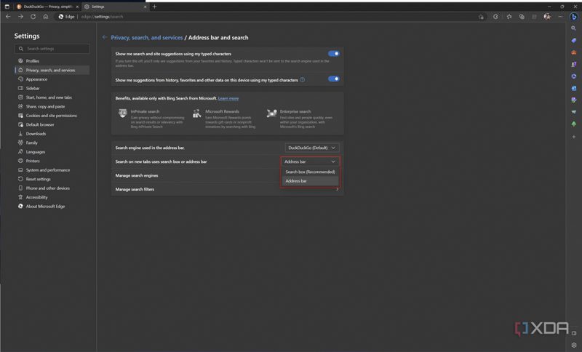Open Phone and other devices section
Image resolution: width=582 pixels, height=352 pixels.
tap(52, 188)
